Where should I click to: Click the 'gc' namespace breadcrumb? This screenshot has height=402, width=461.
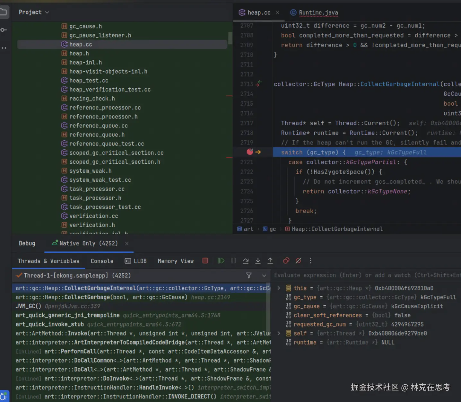(269, 229)
